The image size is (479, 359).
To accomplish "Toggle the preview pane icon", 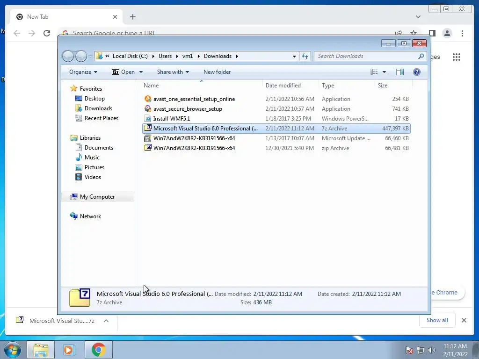I will (399, 72).
